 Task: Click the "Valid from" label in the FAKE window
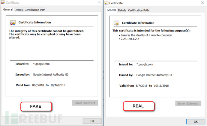(x=23, y=85)
